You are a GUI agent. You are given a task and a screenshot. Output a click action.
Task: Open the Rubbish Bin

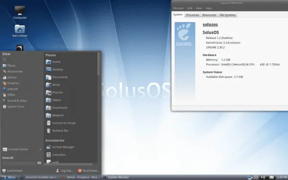tap(57, 131)
